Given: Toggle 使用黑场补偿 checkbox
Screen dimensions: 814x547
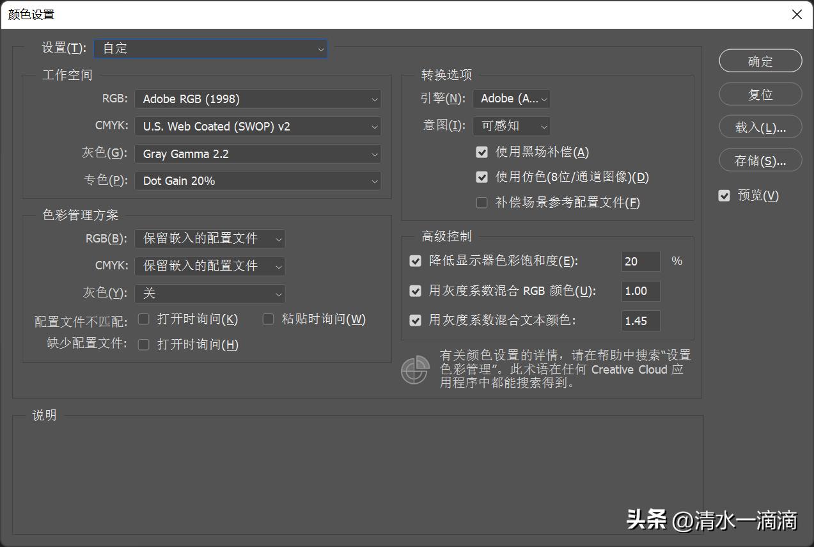Looking at the screenshot, I should (x=482, y=152).
